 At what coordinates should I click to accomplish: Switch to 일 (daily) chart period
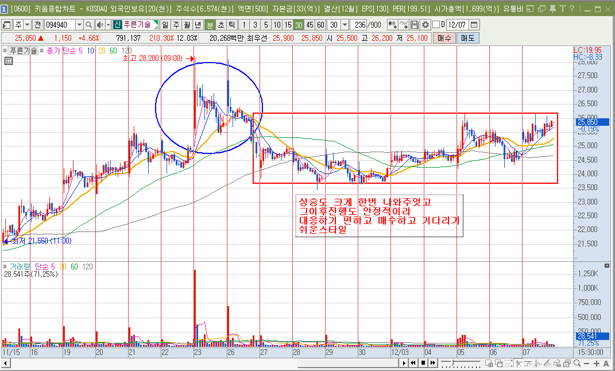coord(166,25)
